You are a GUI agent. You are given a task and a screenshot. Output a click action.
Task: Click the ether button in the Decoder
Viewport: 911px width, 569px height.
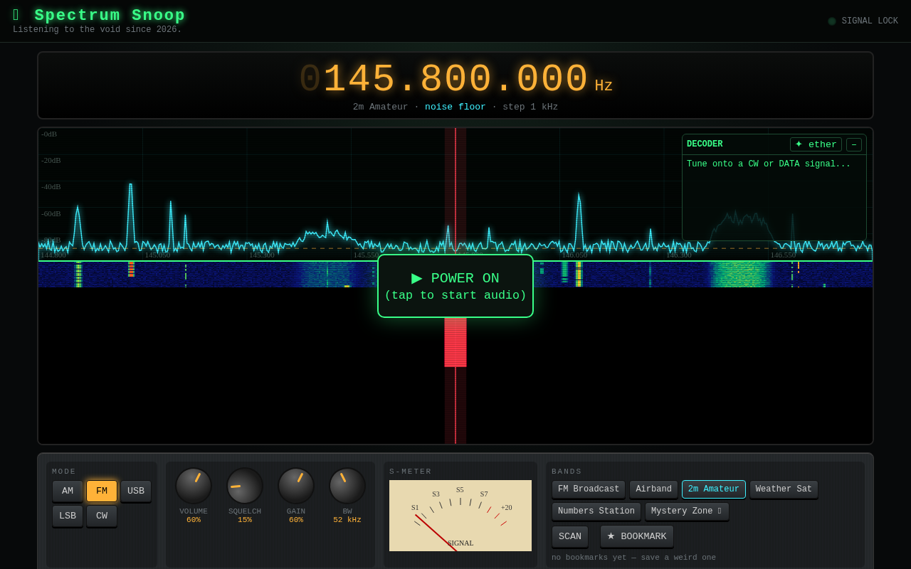pos(816,144)
